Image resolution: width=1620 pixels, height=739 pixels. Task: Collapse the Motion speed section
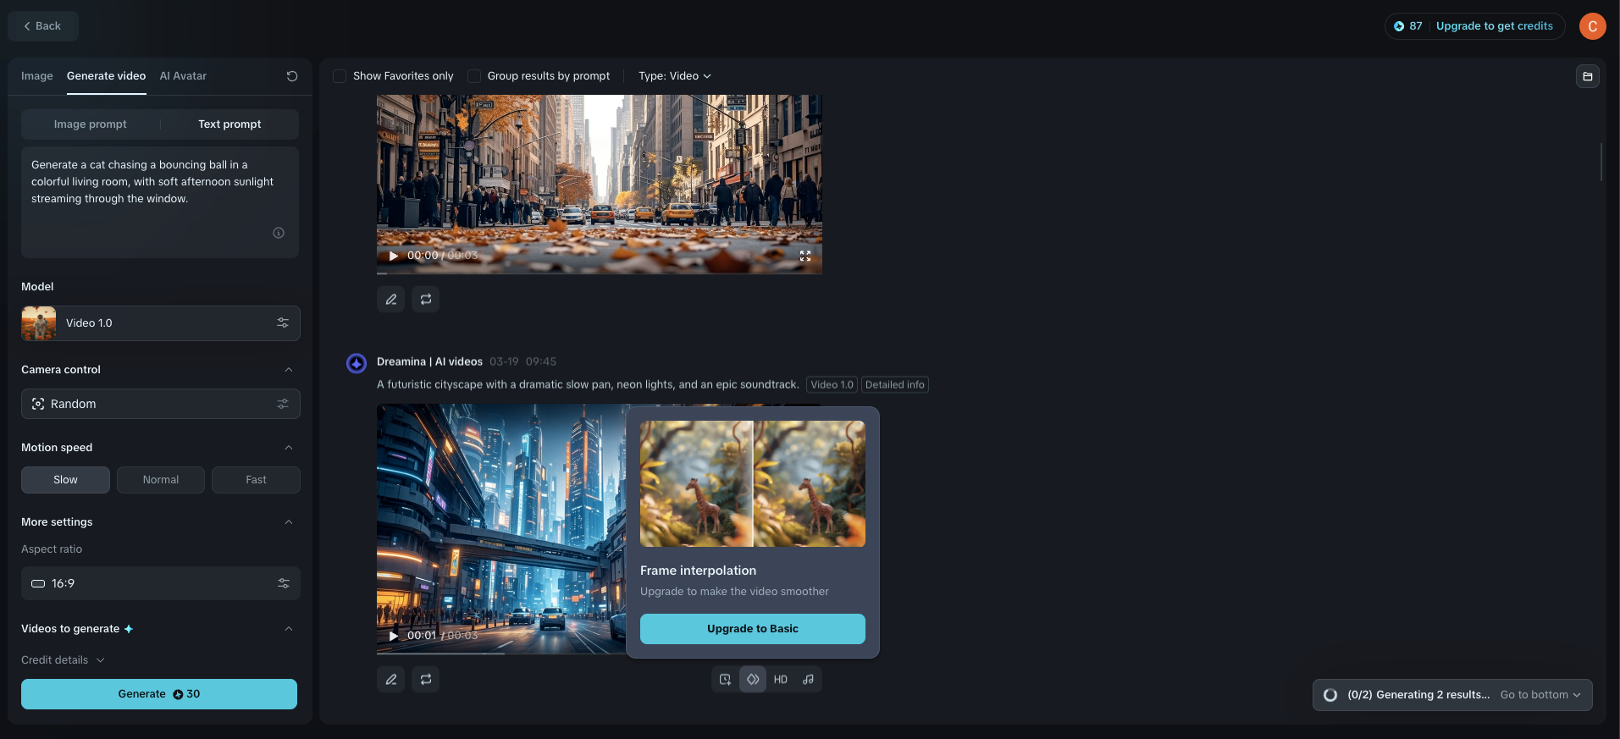point(289,448)
